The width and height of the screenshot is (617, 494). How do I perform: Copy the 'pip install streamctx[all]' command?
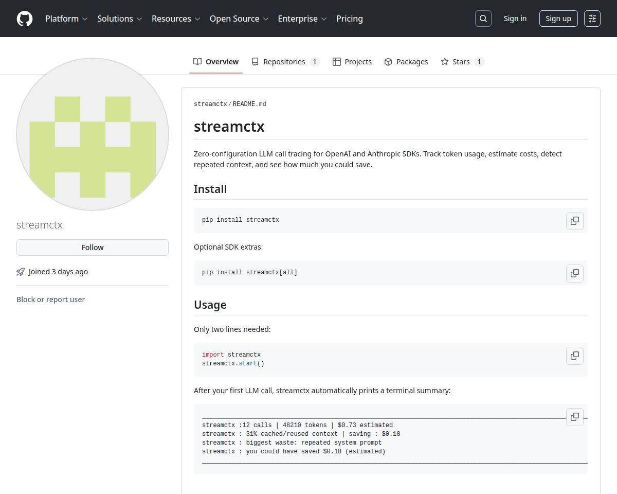[575, 273]
